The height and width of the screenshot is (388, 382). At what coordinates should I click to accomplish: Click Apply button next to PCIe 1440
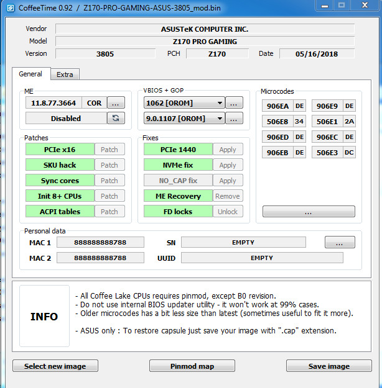[228, 149]
